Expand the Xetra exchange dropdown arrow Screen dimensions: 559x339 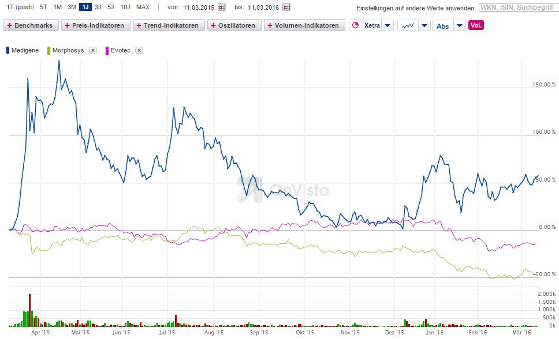click(x=387, y=25)
